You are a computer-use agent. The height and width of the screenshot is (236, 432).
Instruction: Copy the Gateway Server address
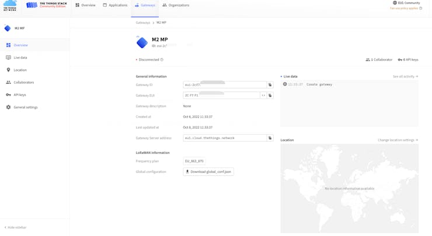click(270, 138)
